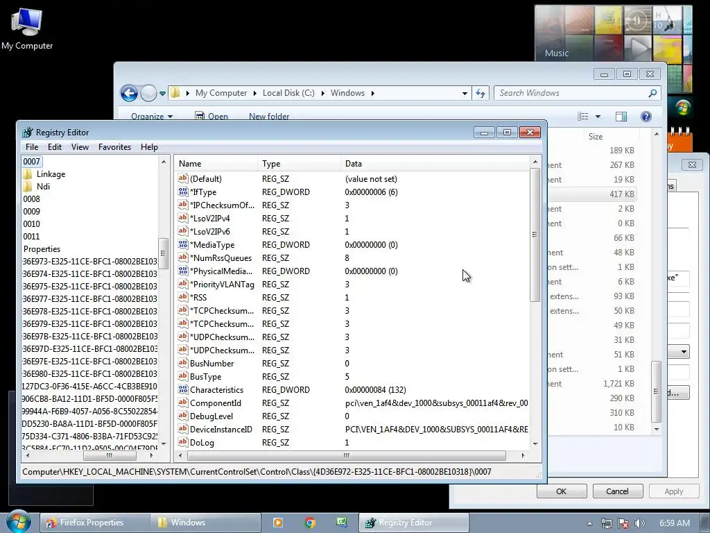The height and width of the screenshot is (533, 710).
Task: Open the view options dropdown arrow
Action: (x=598, y=117)
